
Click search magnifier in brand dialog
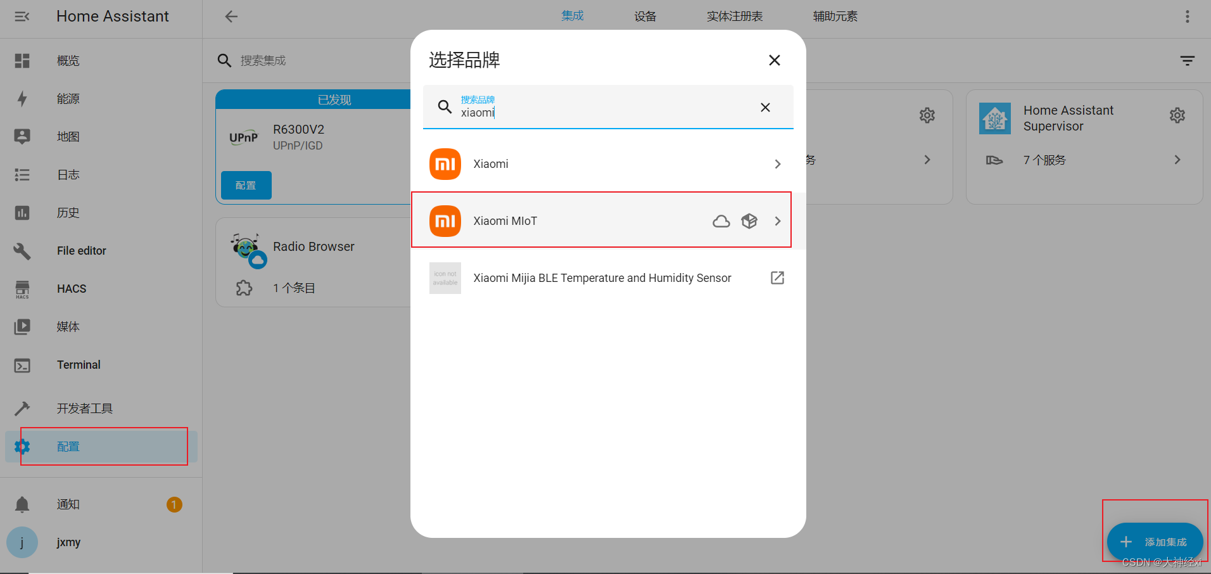pyautogui.click(x=445, y=107)
